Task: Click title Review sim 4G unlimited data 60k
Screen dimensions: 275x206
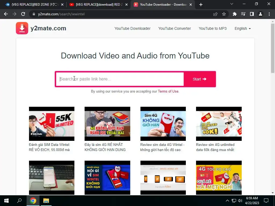Action: [x=215, y=147]
